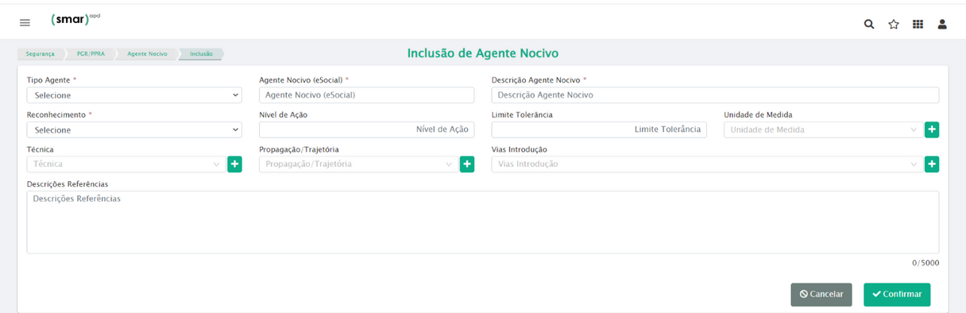Open the user profile icon
This screenshot has width=966, height=313.
coord(942,24)
